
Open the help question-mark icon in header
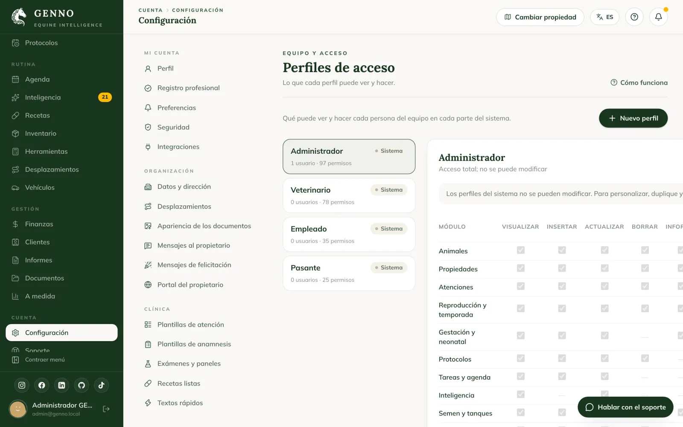634,17
